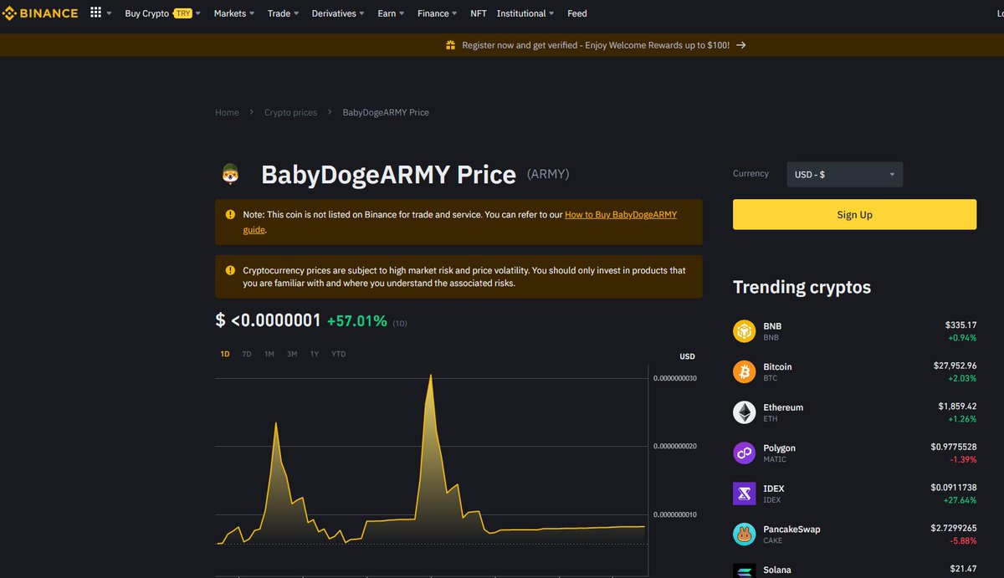
Task: Open the Bitcoin coin icon
Action: 744,372
